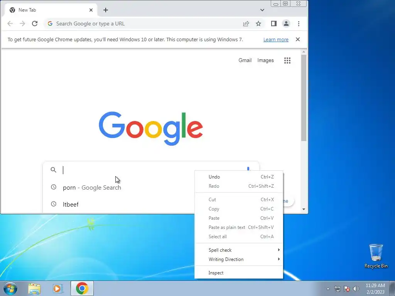Choose Redo in context menu

coord(239,186)
